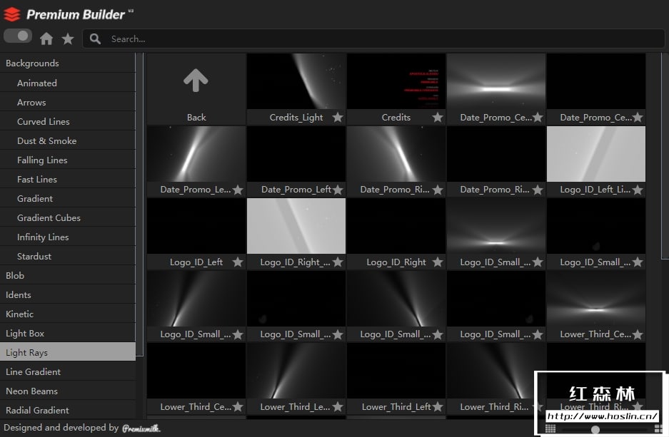
Task: Click the preset grid vertical scrollbar
Action: 665,155
